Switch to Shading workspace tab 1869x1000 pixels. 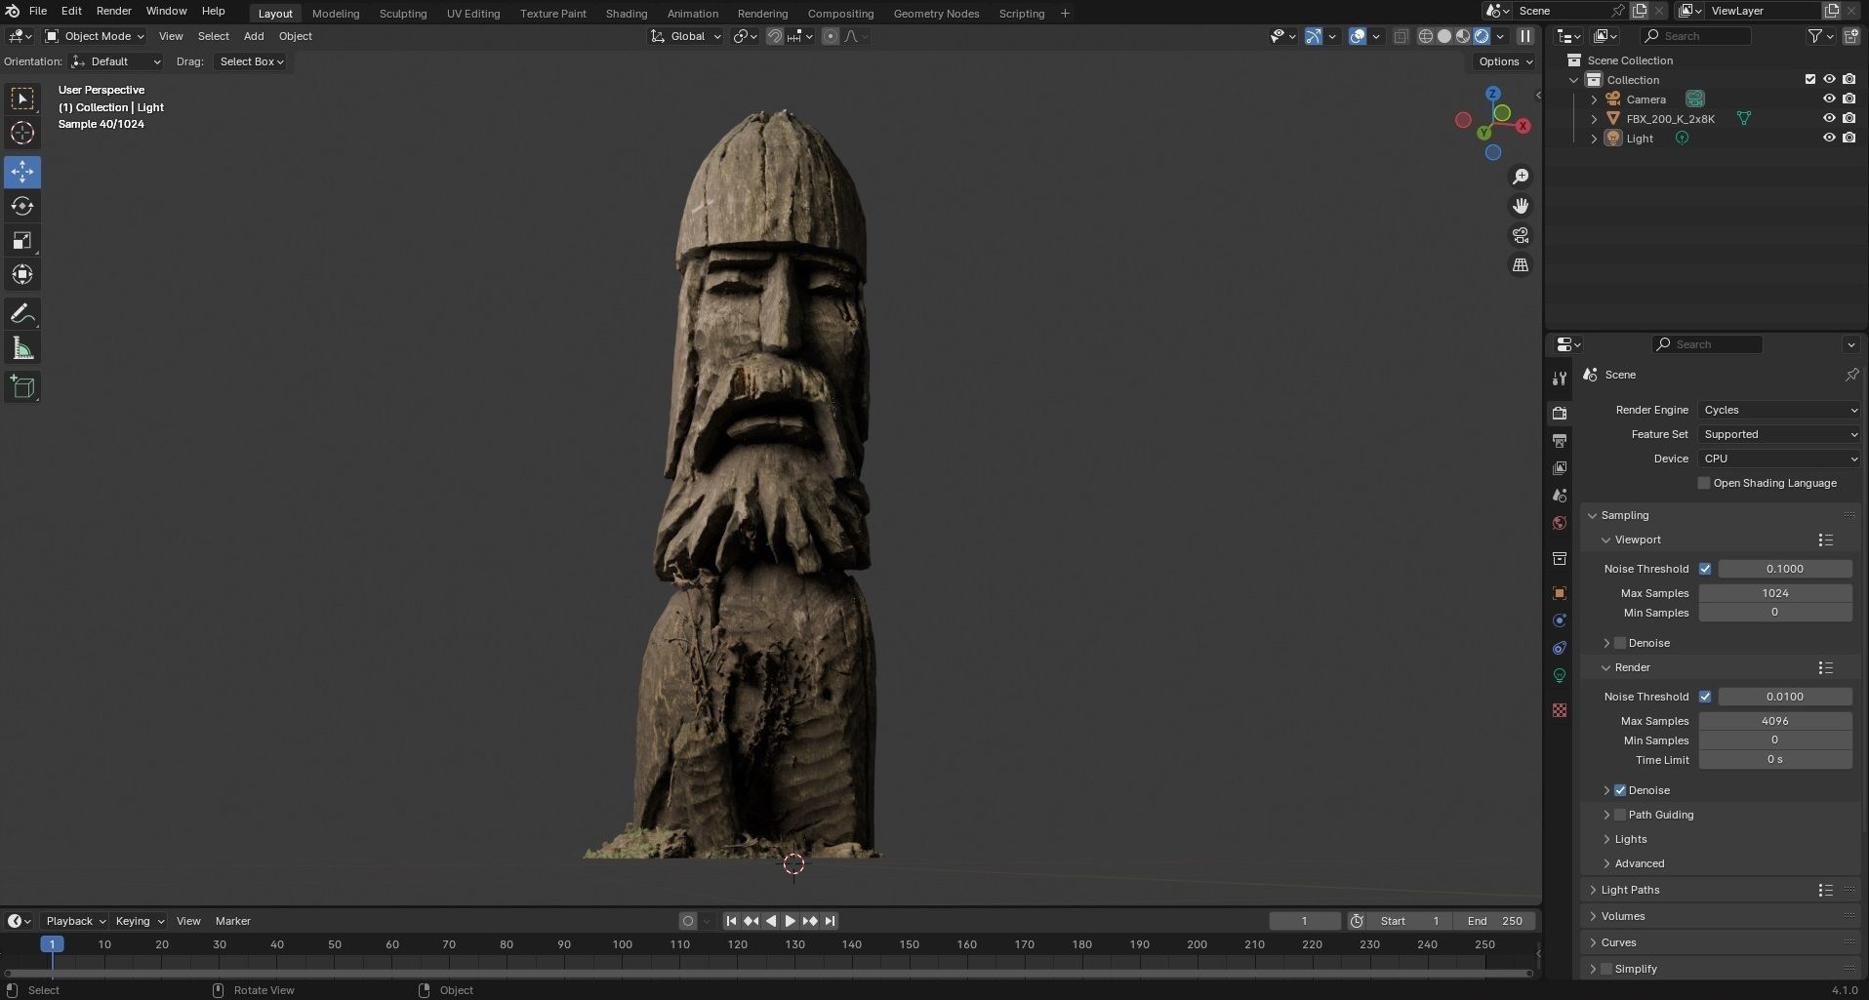627,14
